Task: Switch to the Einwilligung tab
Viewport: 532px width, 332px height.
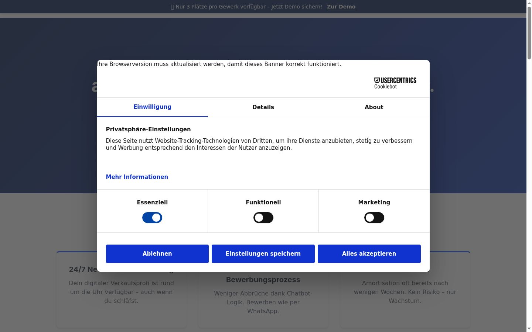Action: (152, 107)
